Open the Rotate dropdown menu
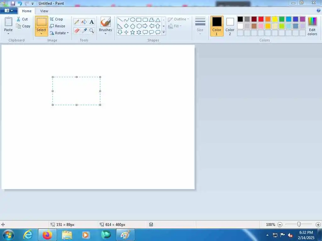322x241 pixels. pyautogui.click(x=68, y=33)
